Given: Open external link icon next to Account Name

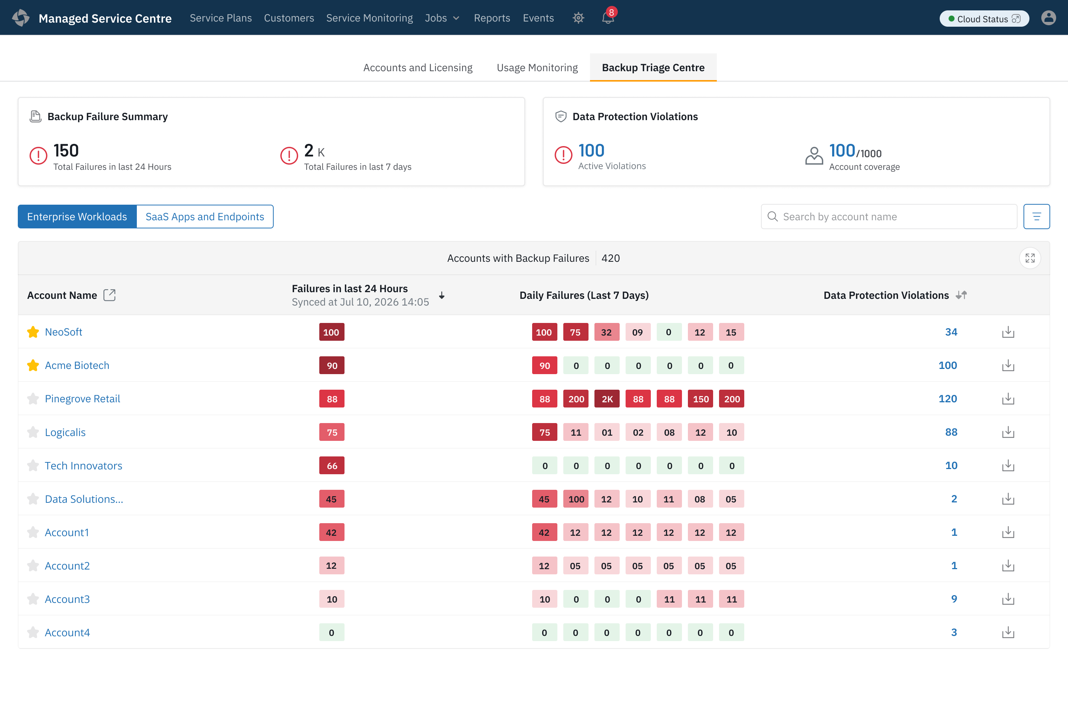Looking at the screenshot, I should pos(109,295).
